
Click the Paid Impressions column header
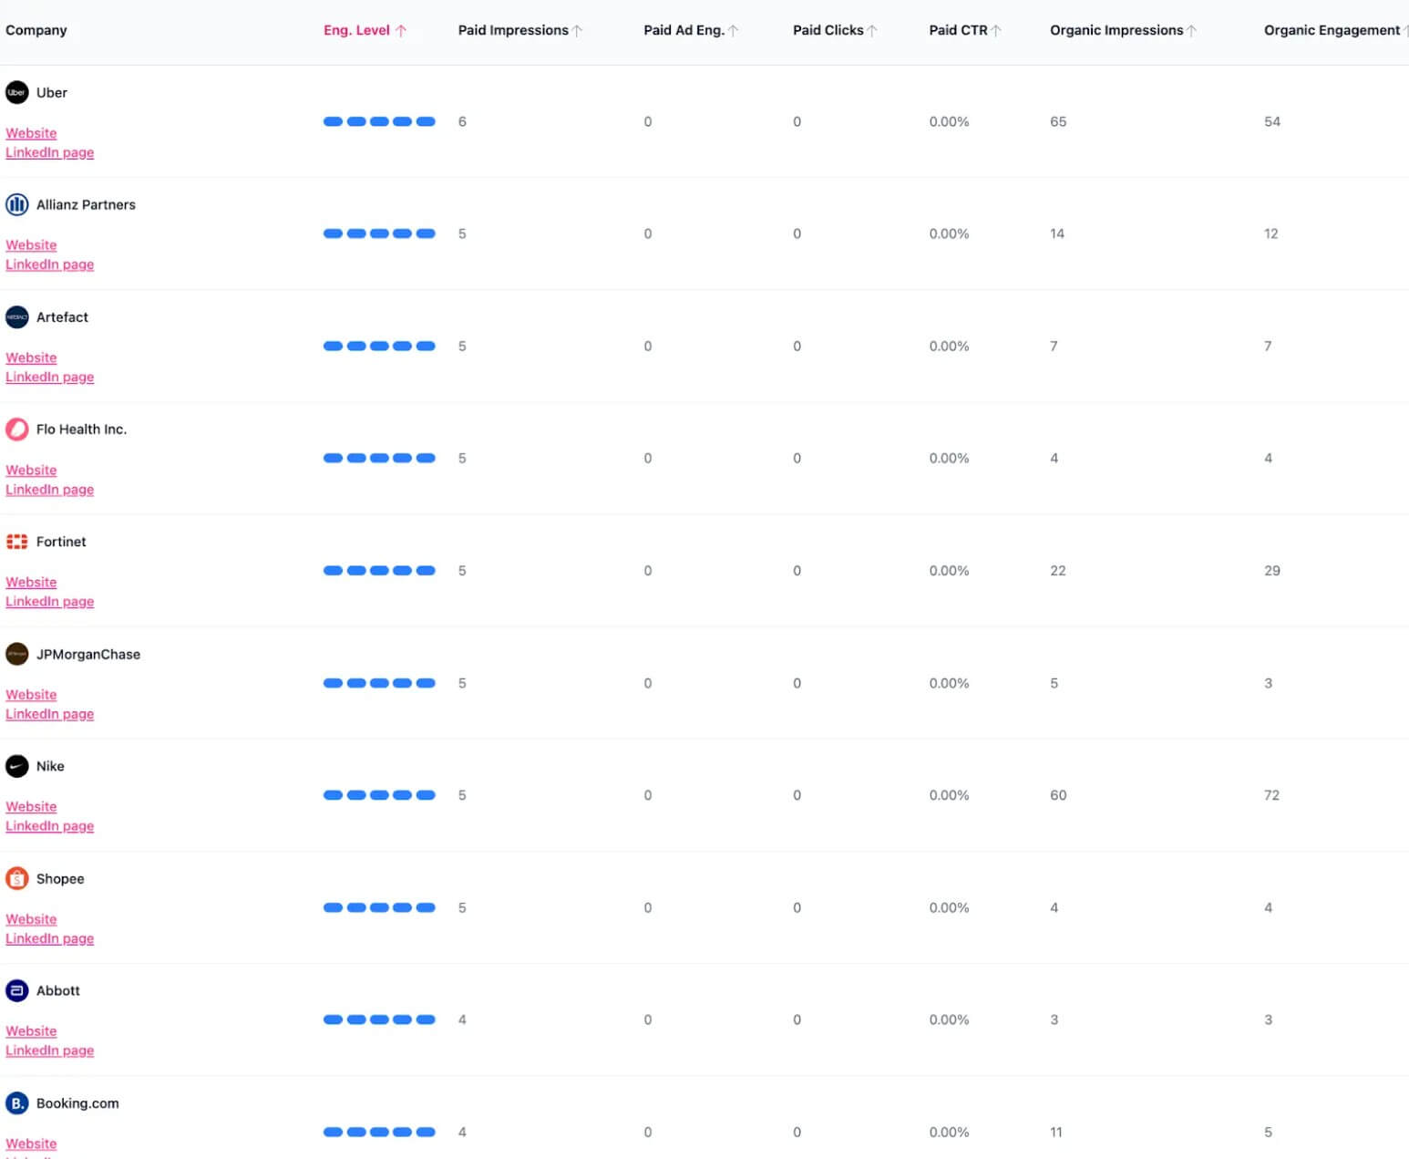pyautogui.click(x=513, y=30)
